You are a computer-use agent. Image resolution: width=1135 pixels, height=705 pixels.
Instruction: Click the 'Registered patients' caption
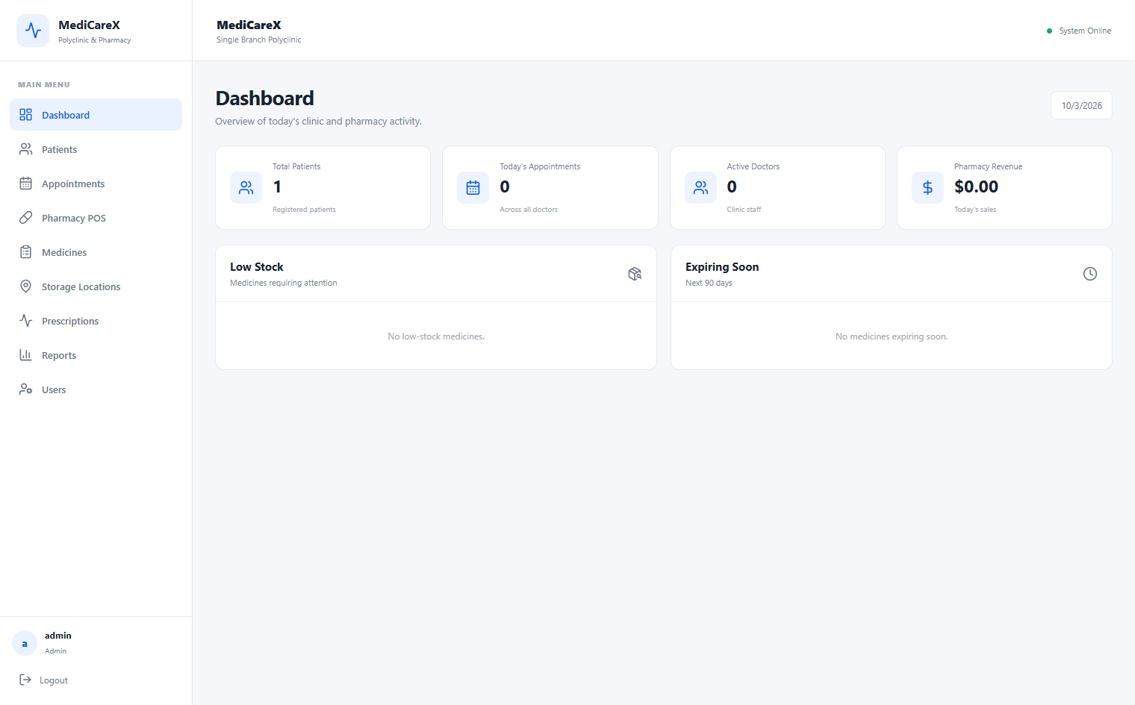coord(304,210)
